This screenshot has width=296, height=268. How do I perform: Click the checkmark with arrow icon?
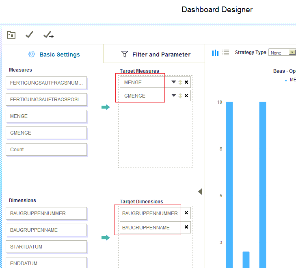48,35
